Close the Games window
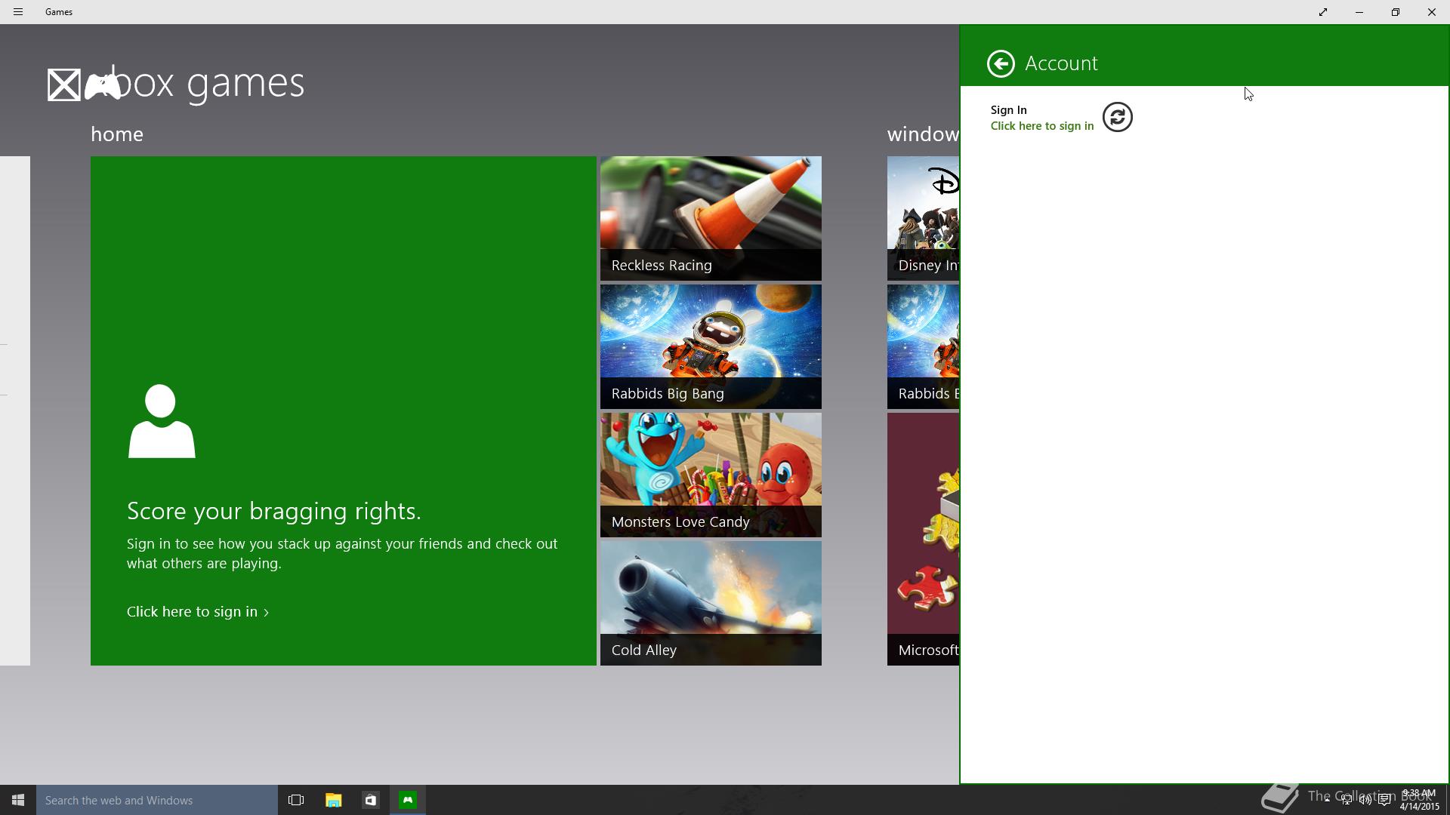This screenshot has width=1450, height=815. click(1432, 12)
